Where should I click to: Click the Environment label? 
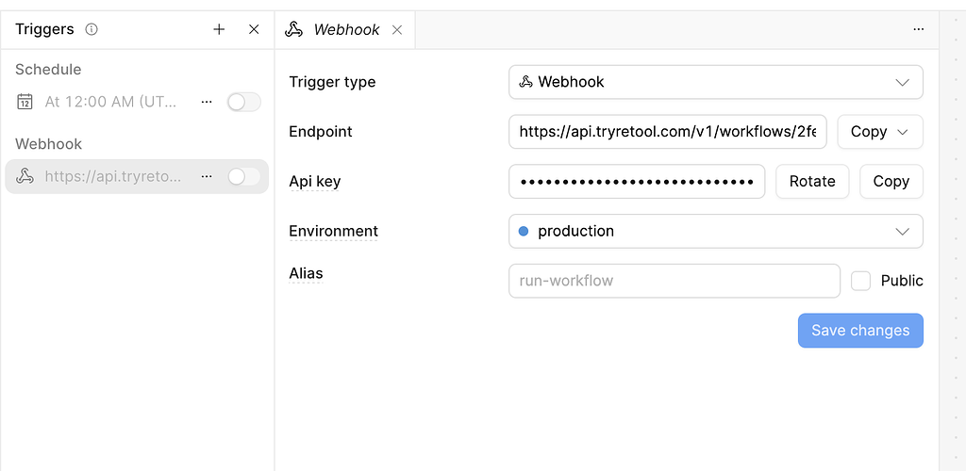point(333,231)
